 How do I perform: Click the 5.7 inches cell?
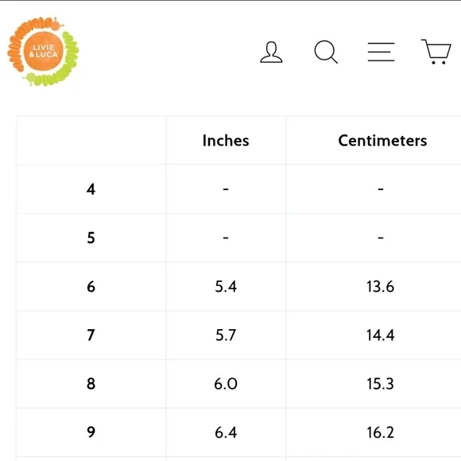[x=226, y=335]
